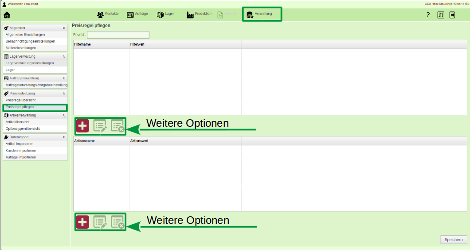
Task: Open the Aufträge menu
Action: 137,14
